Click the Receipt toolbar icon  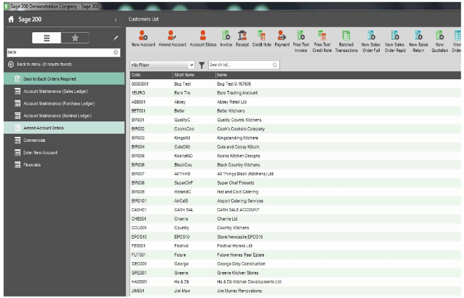pyautogui.click(x=242, y=39)
